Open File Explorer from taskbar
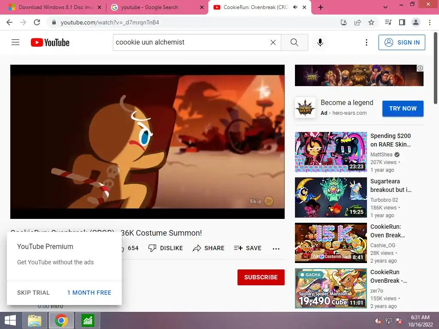439x329 pixels. 35,320
